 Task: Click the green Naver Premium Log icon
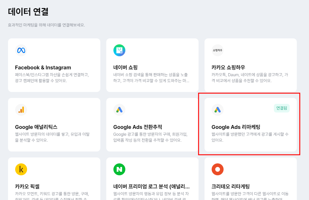(119, 169)
